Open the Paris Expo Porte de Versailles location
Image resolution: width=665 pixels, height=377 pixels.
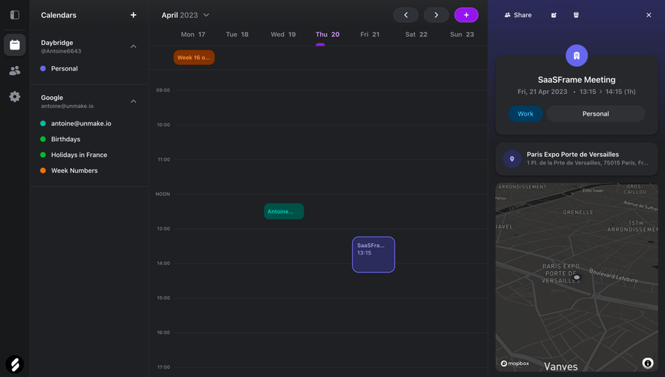click(x=576, y=158)
